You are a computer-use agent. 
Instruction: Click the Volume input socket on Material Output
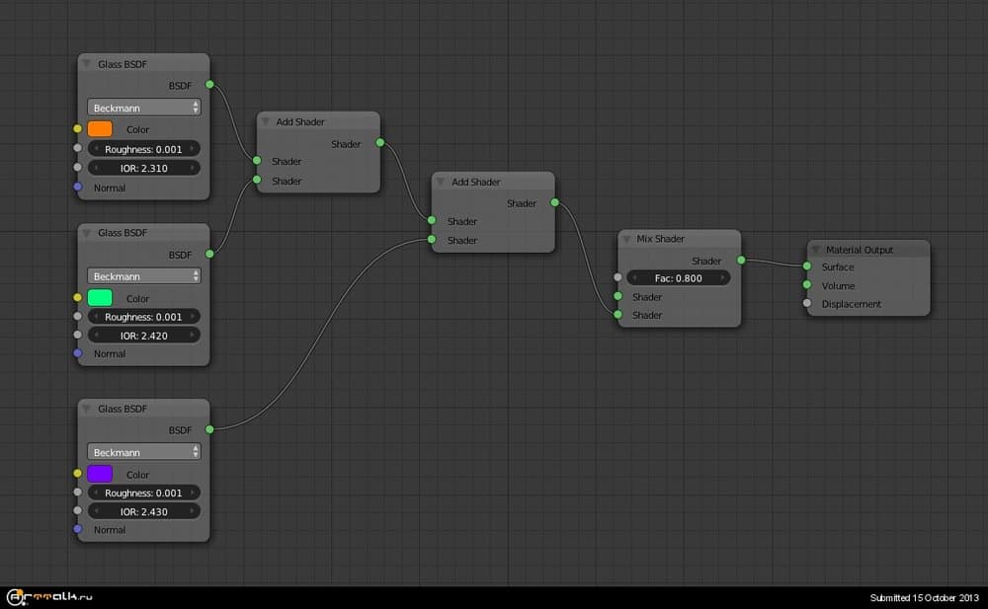coord(805,285)
